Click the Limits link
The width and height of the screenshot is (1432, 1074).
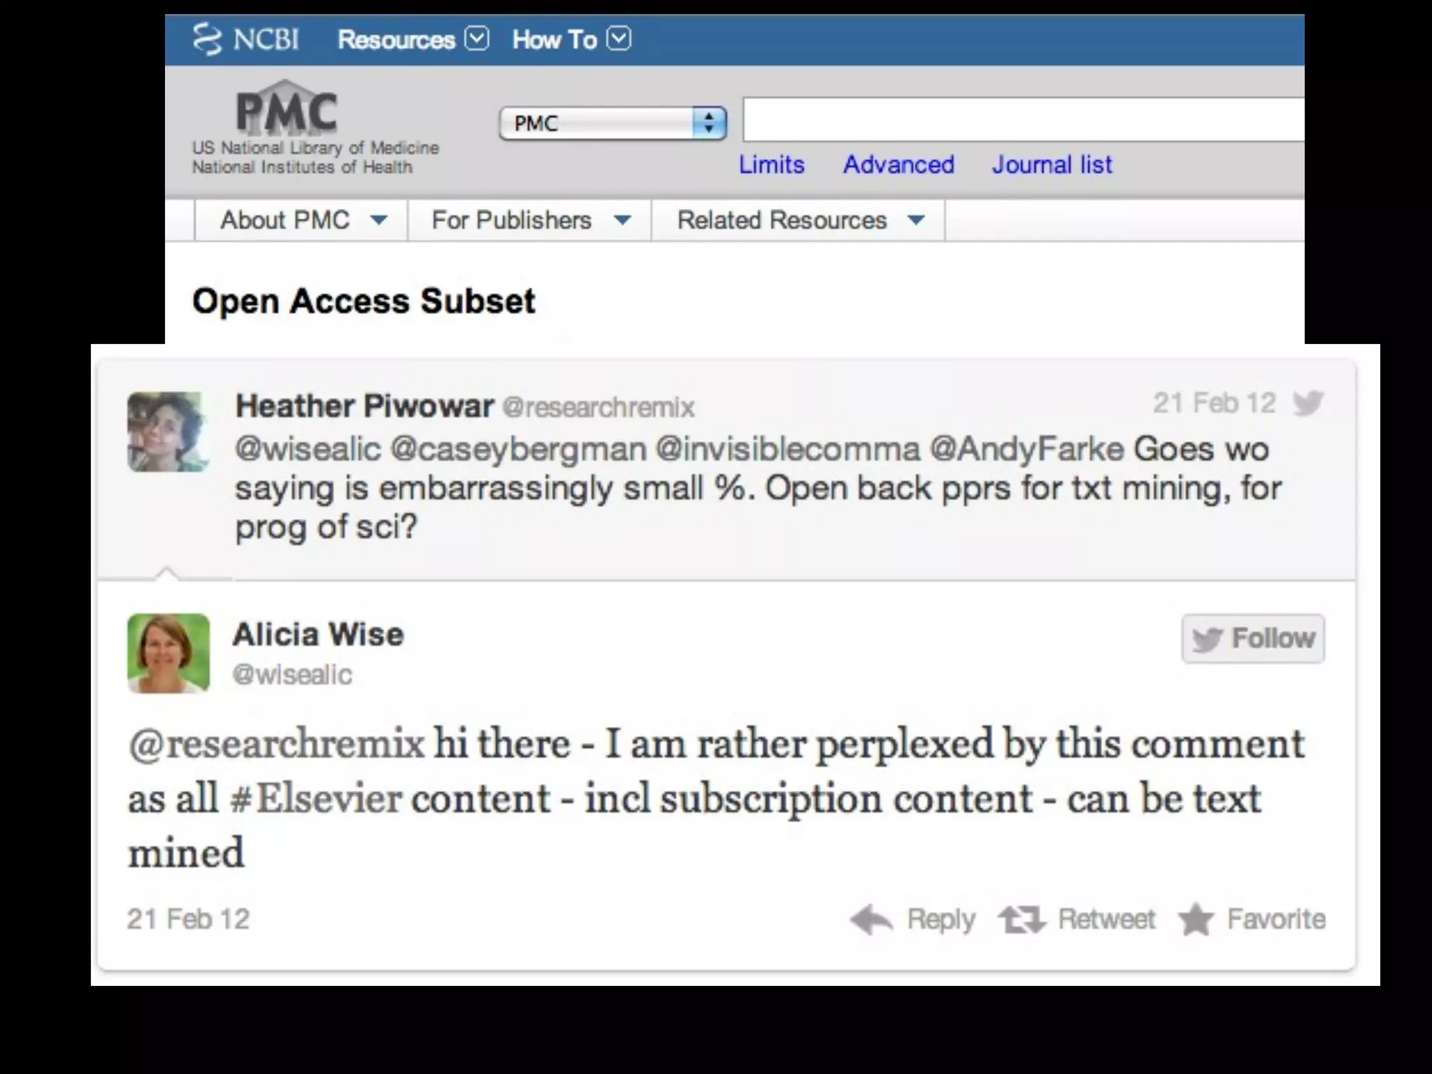tap(771, 165)
